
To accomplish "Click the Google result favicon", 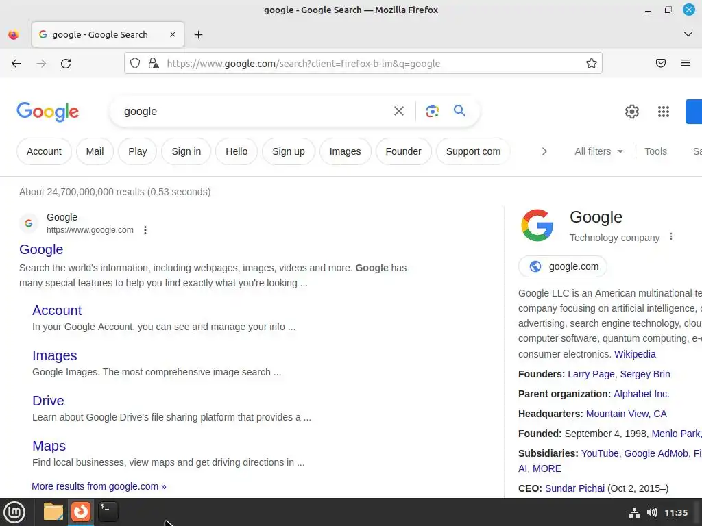I will [x=29, y=223].
